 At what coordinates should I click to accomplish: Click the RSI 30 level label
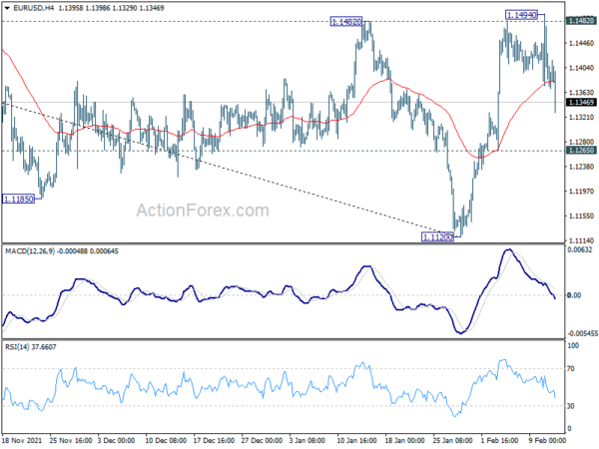click(x=571, y=406)
